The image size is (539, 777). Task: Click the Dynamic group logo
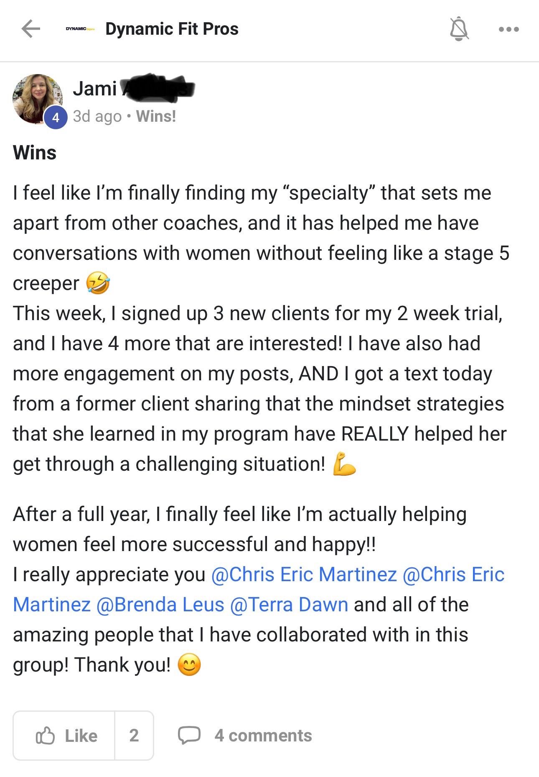pyautogui.click(x=80, y=29)
